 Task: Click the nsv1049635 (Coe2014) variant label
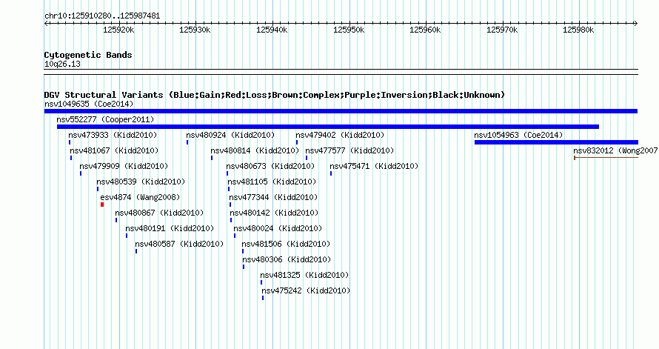(89, 104)
